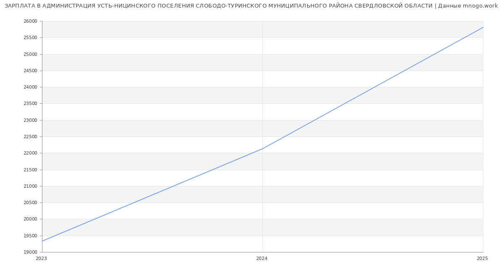Click the 22500 y-axis label
Image resolution: width=504 pixels, height=273 pixels.
30,137
